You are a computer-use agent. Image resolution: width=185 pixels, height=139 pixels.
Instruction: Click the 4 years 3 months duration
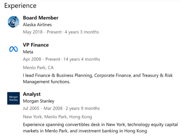point(82,32)
